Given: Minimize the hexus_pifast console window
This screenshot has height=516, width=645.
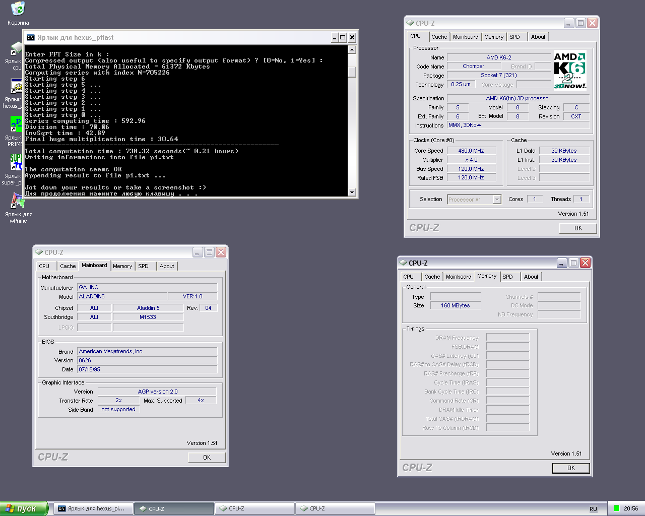Looking at the screenshot, I should pos(335,37).
